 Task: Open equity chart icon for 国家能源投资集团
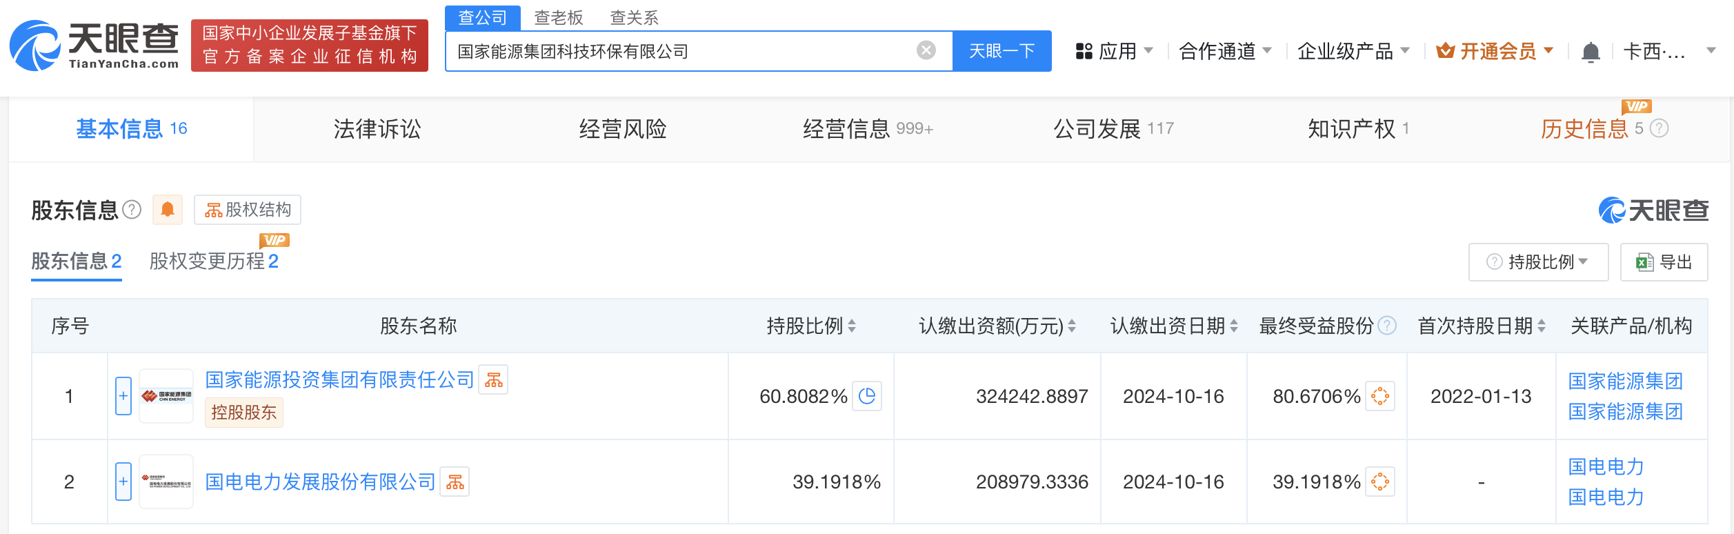493,380
